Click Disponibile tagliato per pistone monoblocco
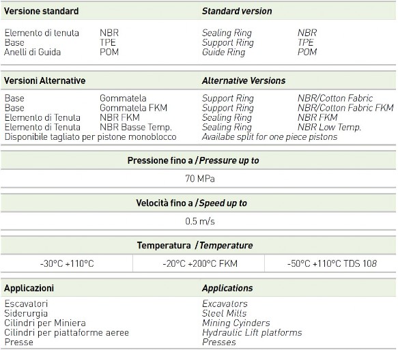 [90, 136]
